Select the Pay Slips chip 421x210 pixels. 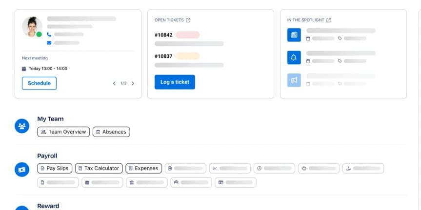click(x=55, y=169)
